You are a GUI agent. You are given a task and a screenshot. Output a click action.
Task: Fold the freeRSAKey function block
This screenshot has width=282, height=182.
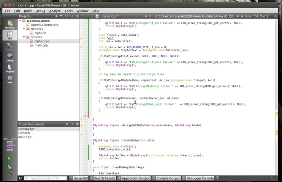90,167
